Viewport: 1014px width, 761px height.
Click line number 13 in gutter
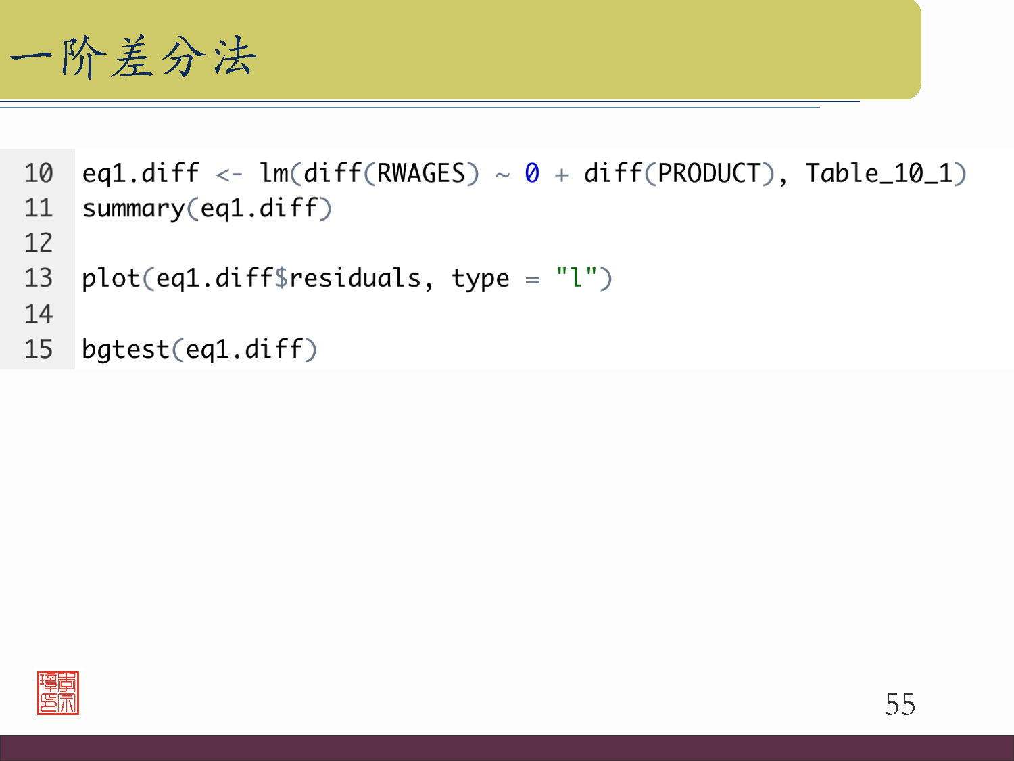39,278
